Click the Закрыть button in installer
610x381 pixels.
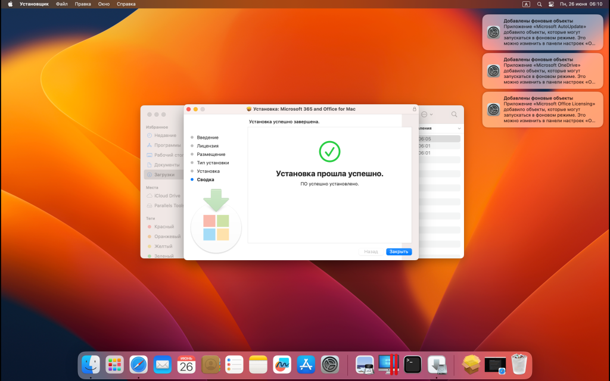(399, 252)
